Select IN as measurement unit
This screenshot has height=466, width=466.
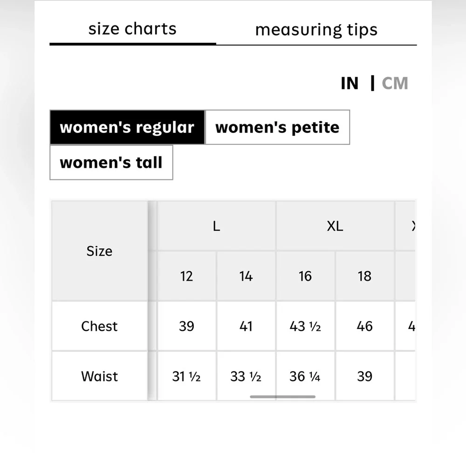pyautogui.click(x=349, y=83)
